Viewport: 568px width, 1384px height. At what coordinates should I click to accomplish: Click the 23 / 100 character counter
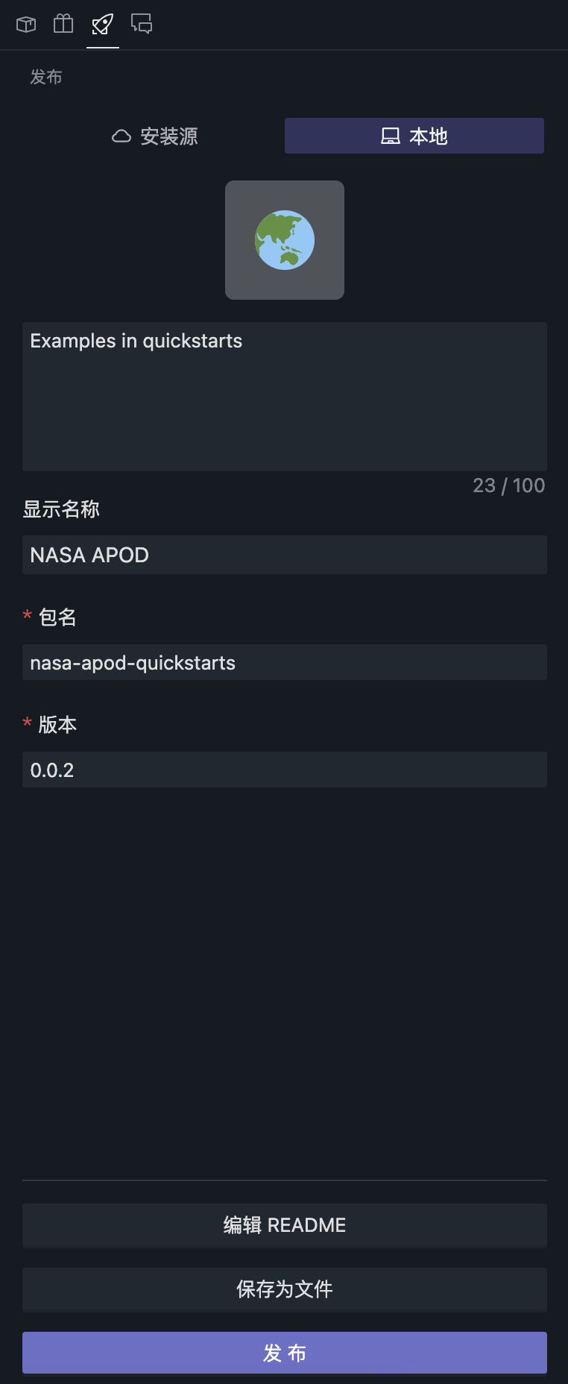pyautogui.click(x=508, y=485)
